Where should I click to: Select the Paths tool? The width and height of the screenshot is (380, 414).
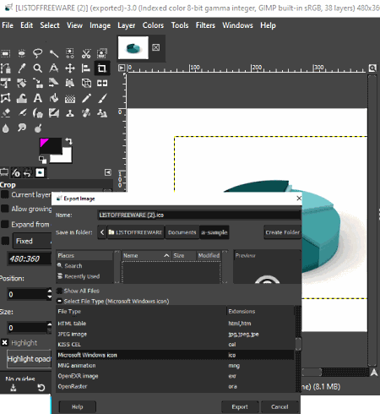pyautogui.click(x=6, y=68)
